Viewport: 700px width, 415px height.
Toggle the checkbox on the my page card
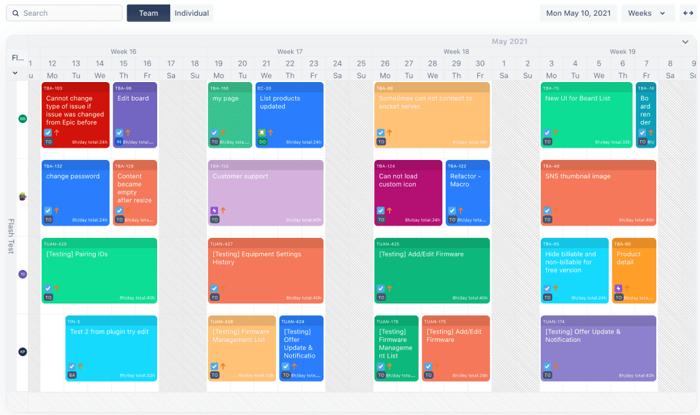pyautogui.click(x=214, y=132)
